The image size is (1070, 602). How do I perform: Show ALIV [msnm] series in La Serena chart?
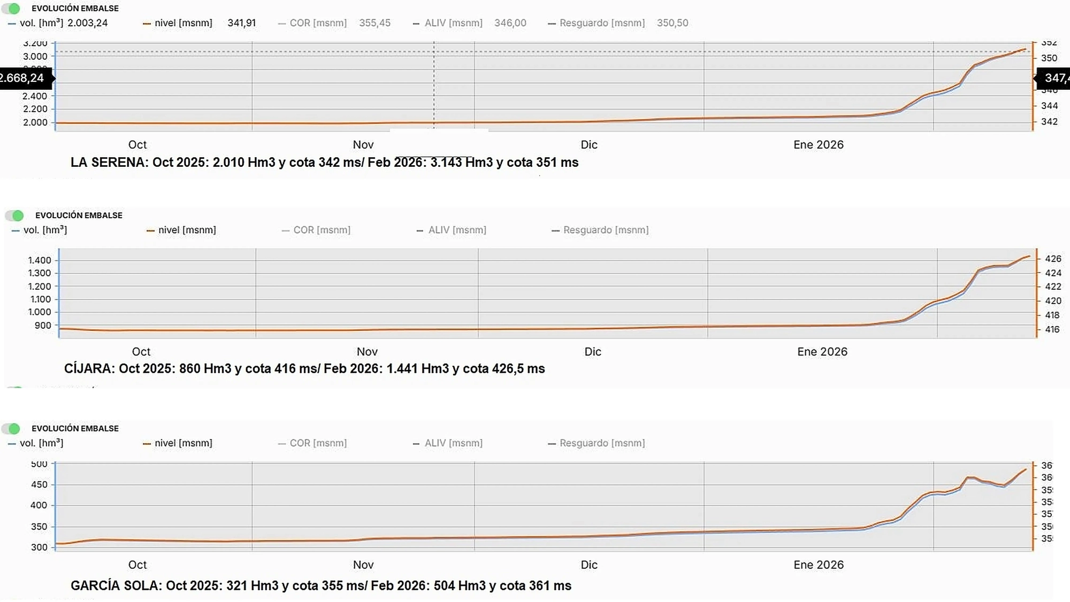(x=448, y=23)
